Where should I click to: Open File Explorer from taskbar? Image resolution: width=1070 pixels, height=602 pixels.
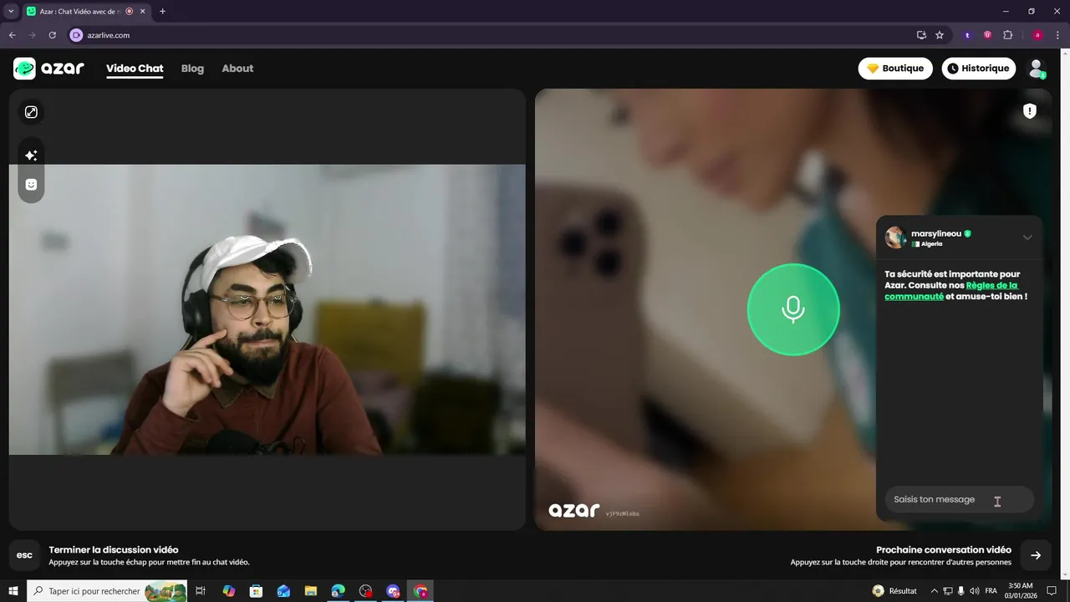(x=311, y=591)
